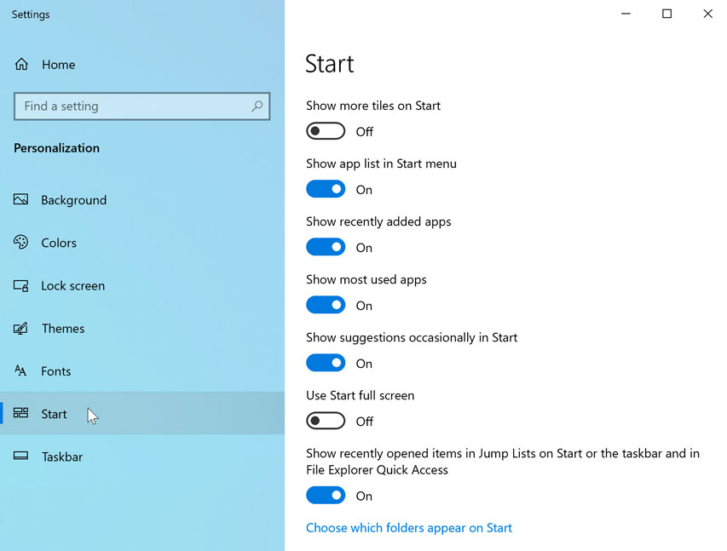This screenshot has height=551, width=727.
Task: Enable Show more tiles on Start
Action: [x=326, y=130]
